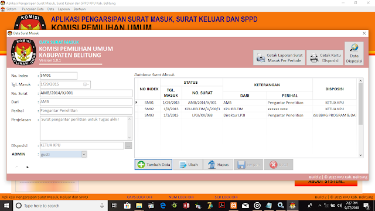Click the taskbar search box

(60, 206)
